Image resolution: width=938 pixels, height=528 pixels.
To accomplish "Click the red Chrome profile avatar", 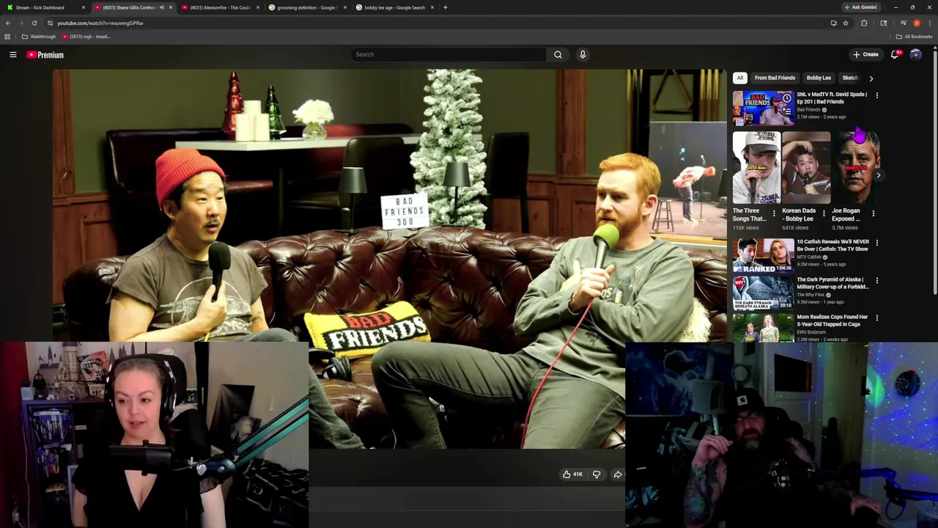I will click(916, 23).
